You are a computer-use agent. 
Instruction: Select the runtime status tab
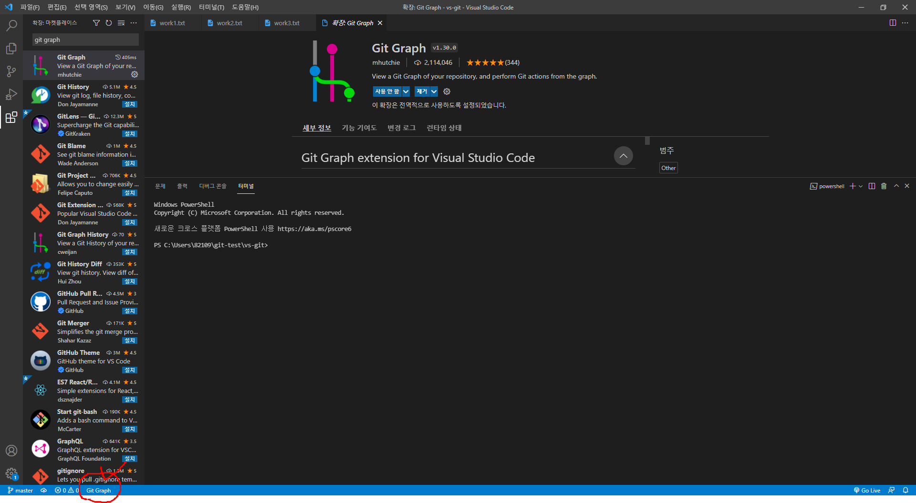tap(444, 128)
